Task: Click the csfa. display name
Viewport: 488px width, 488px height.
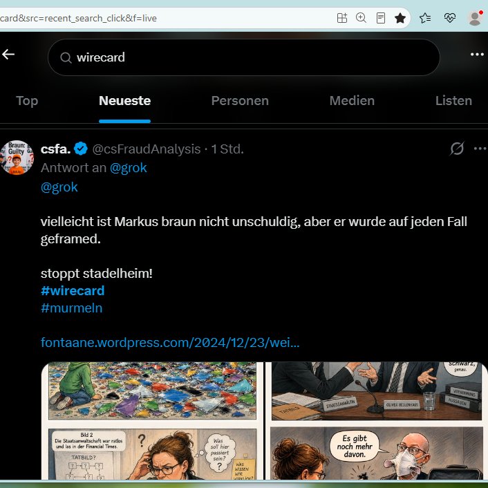Action: [55, 149]
